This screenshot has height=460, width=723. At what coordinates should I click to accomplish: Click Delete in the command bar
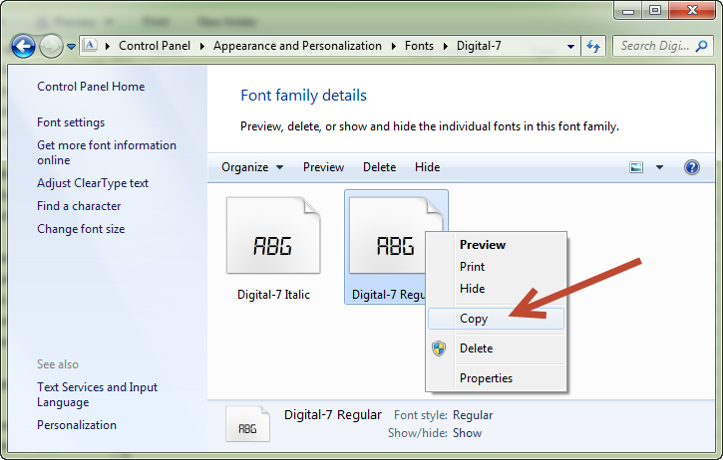click(x=380, y=167)
